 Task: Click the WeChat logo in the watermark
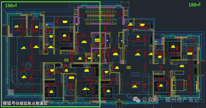click(137, 100)
